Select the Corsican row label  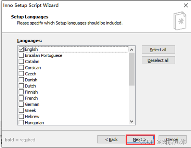click(x=33, y=68)
